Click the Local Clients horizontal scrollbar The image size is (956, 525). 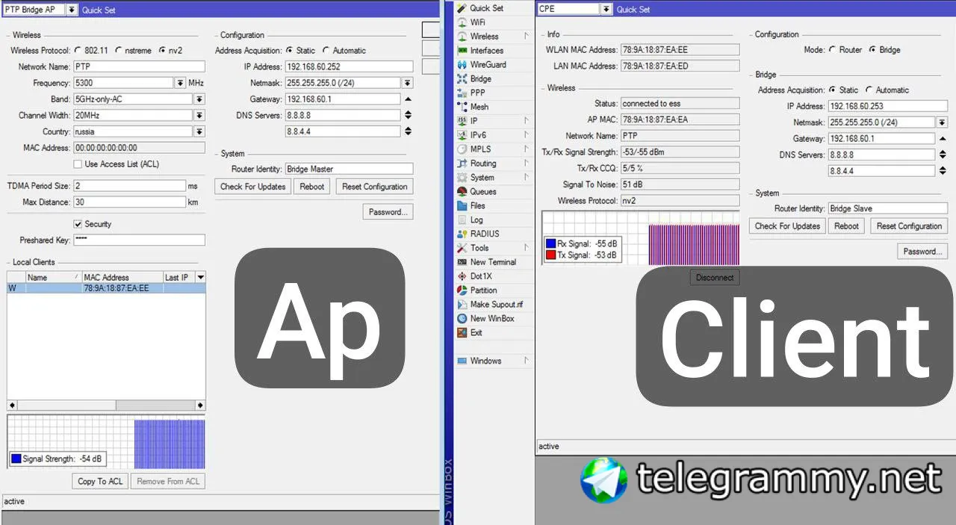tap(106, 406)
